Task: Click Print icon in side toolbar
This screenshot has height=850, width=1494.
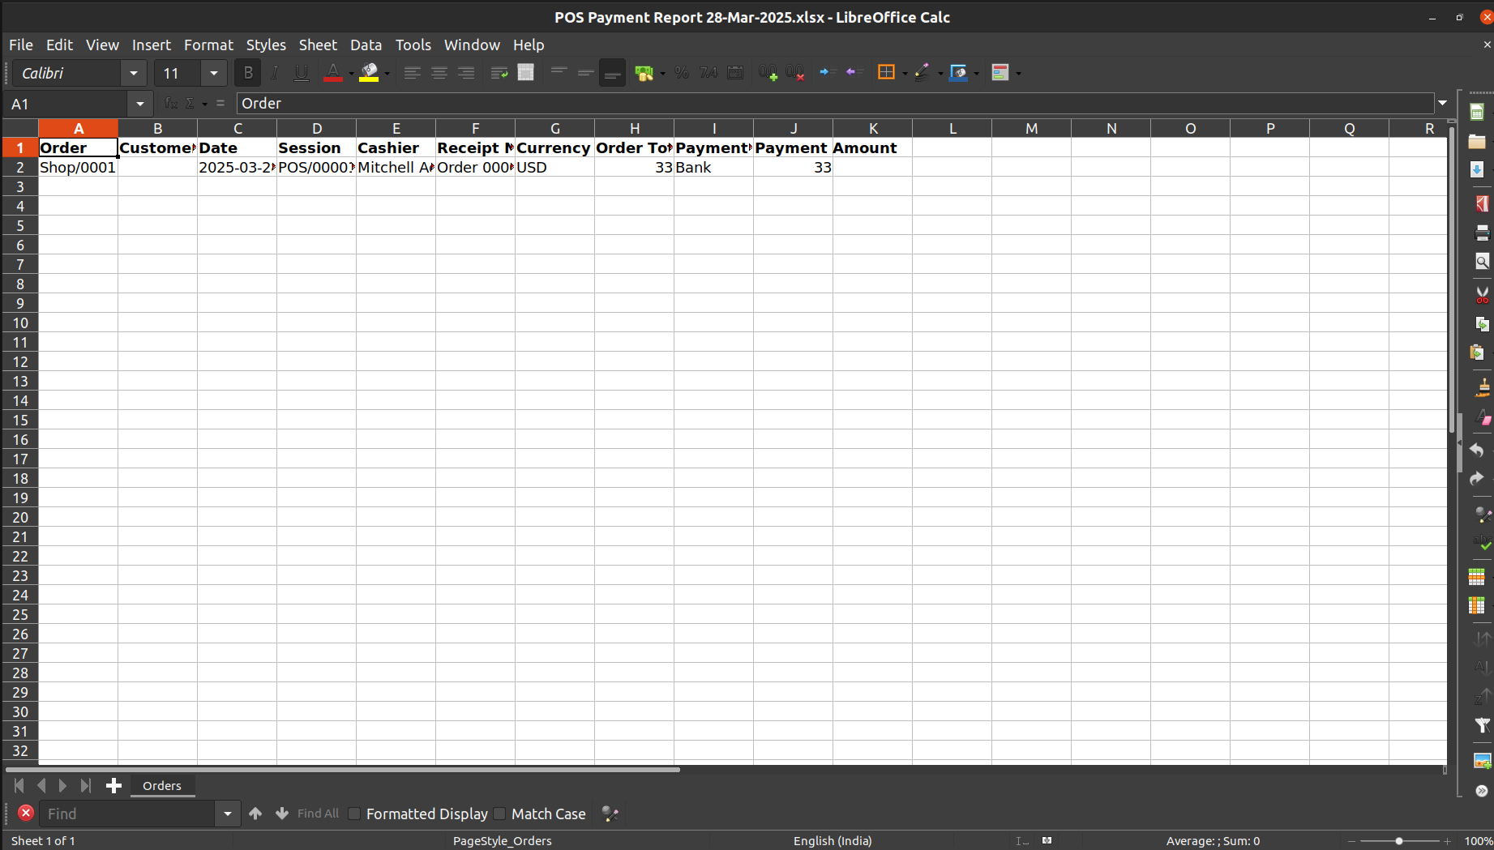Action: tap(1482, 233)
